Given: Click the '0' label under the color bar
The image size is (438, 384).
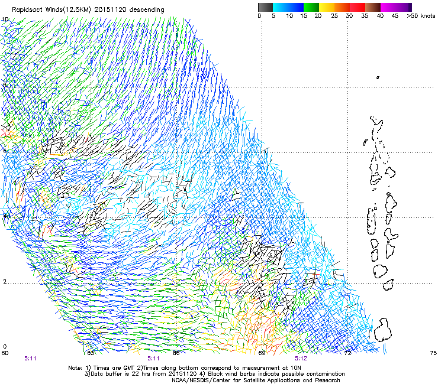Looking at the screenshot, I should click(x=259, y=16).
